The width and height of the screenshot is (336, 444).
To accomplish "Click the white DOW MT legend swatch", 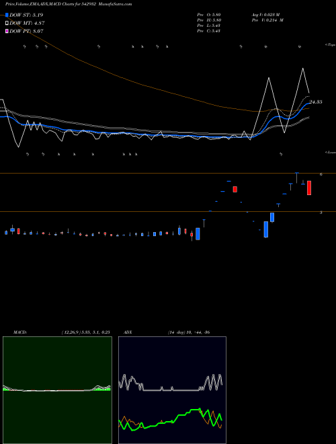I will click(7, 23).
